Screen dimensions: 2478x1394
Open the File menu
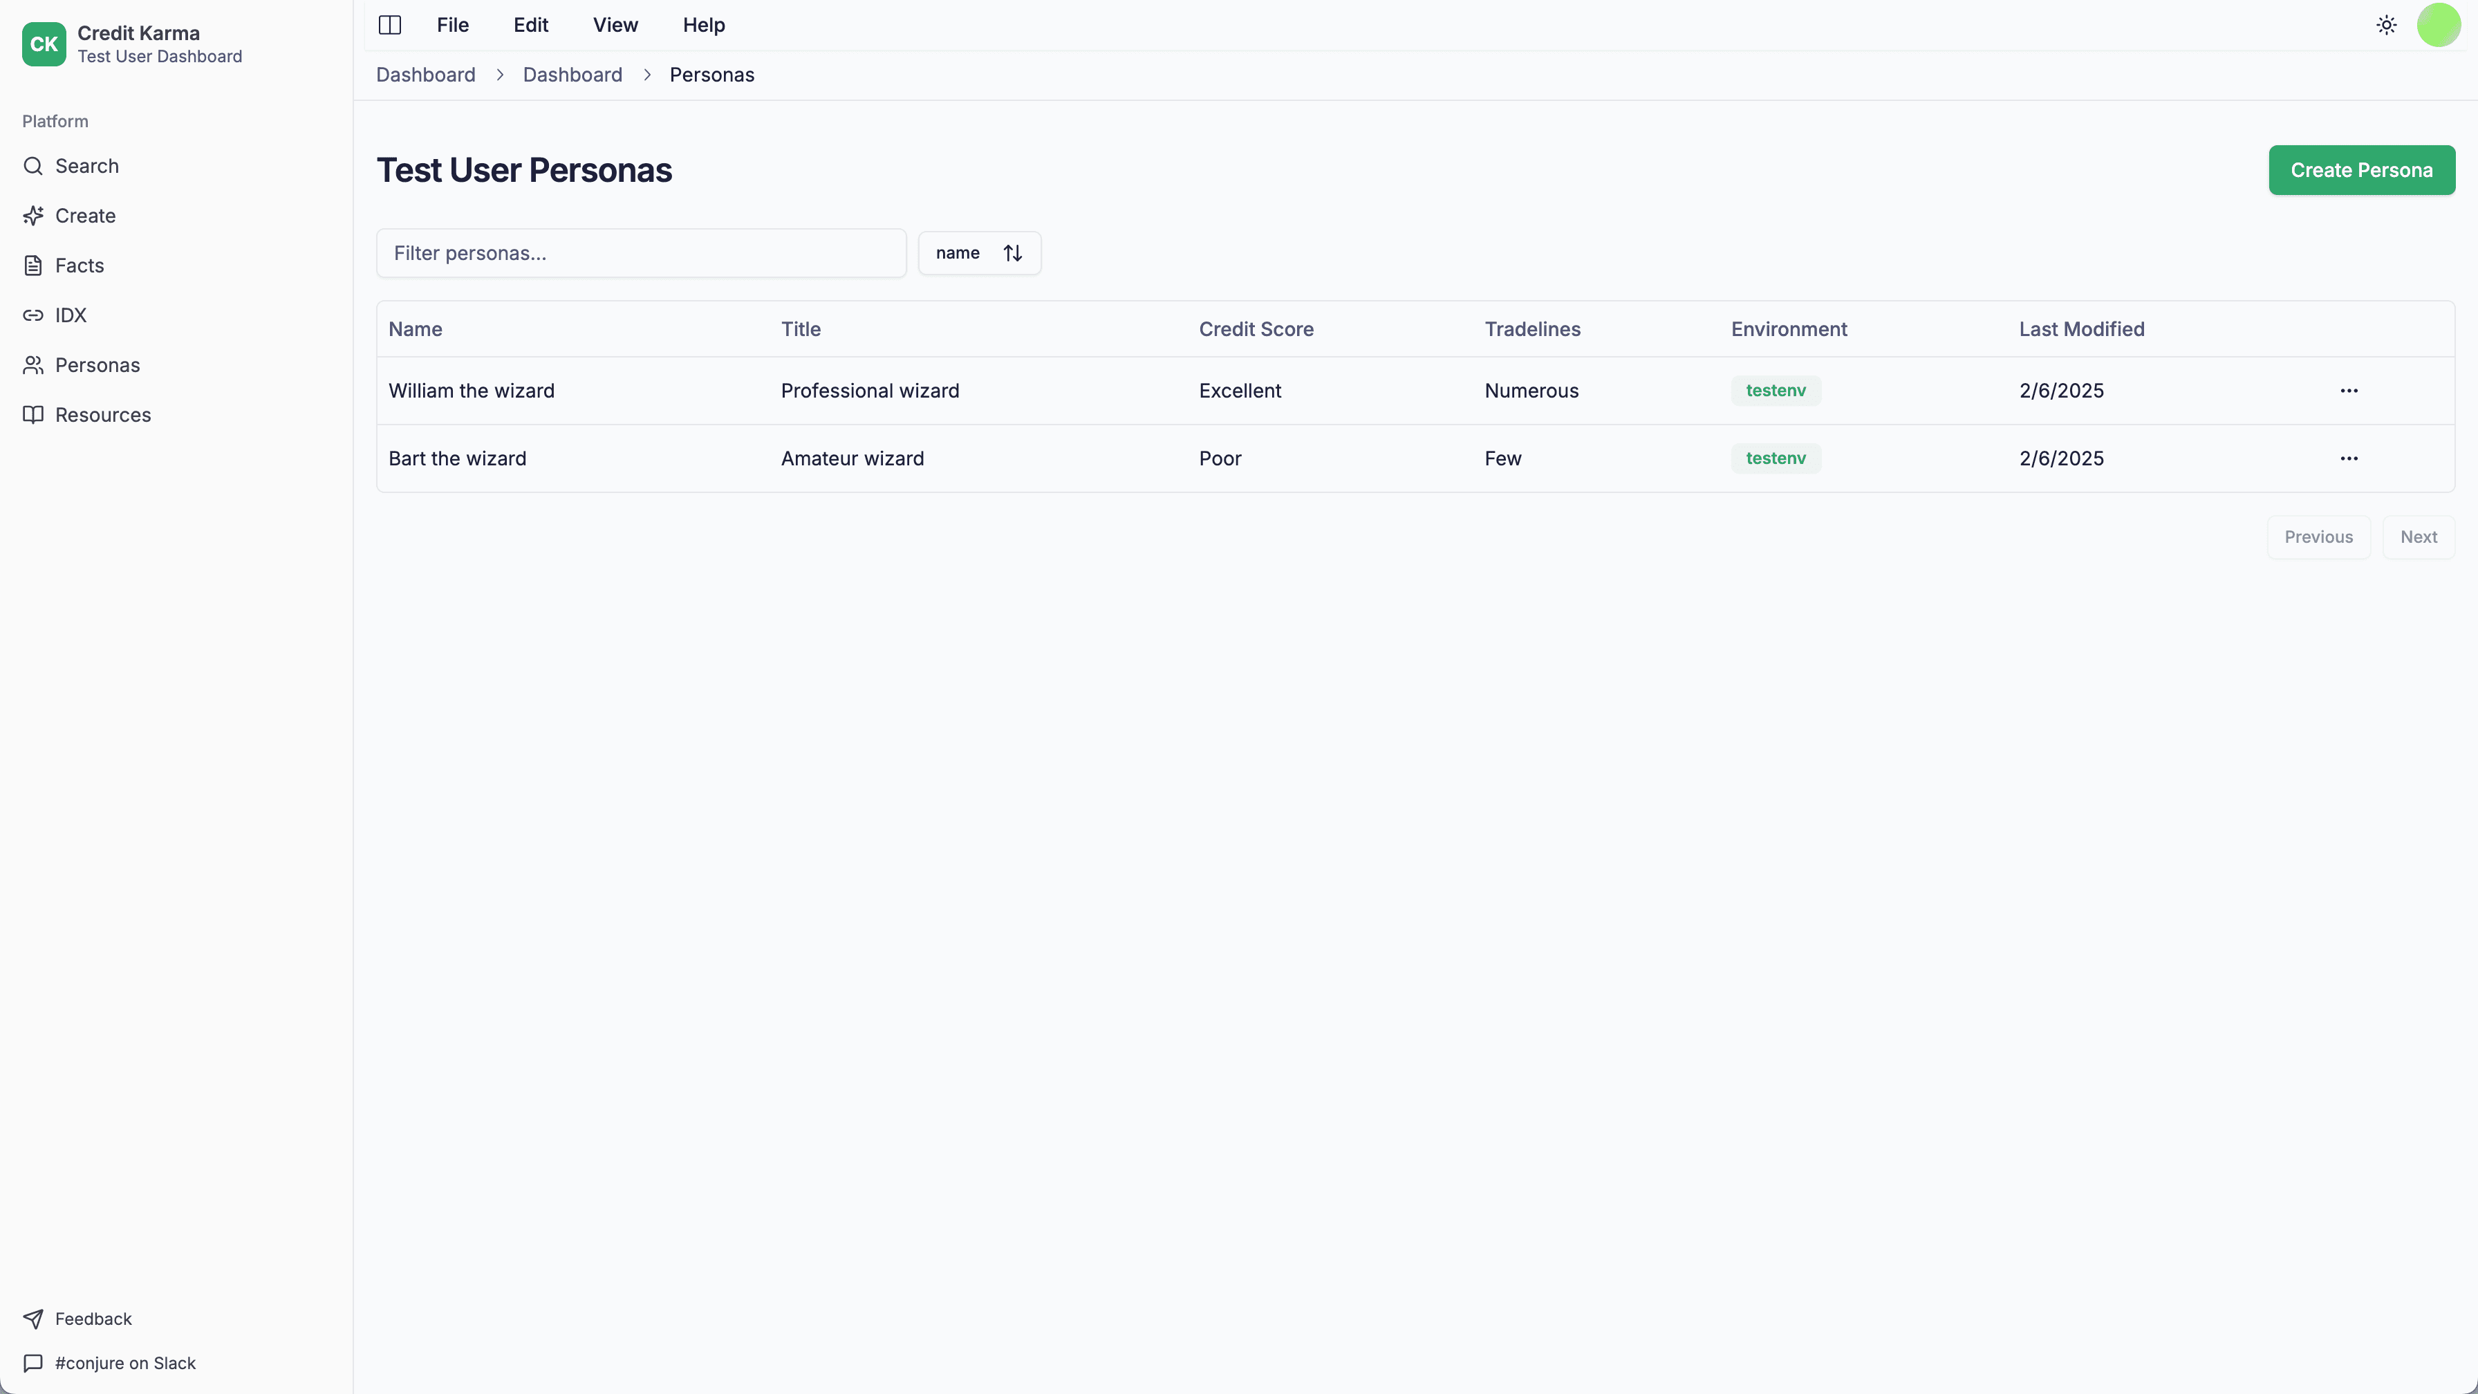[x=452, y=25]
